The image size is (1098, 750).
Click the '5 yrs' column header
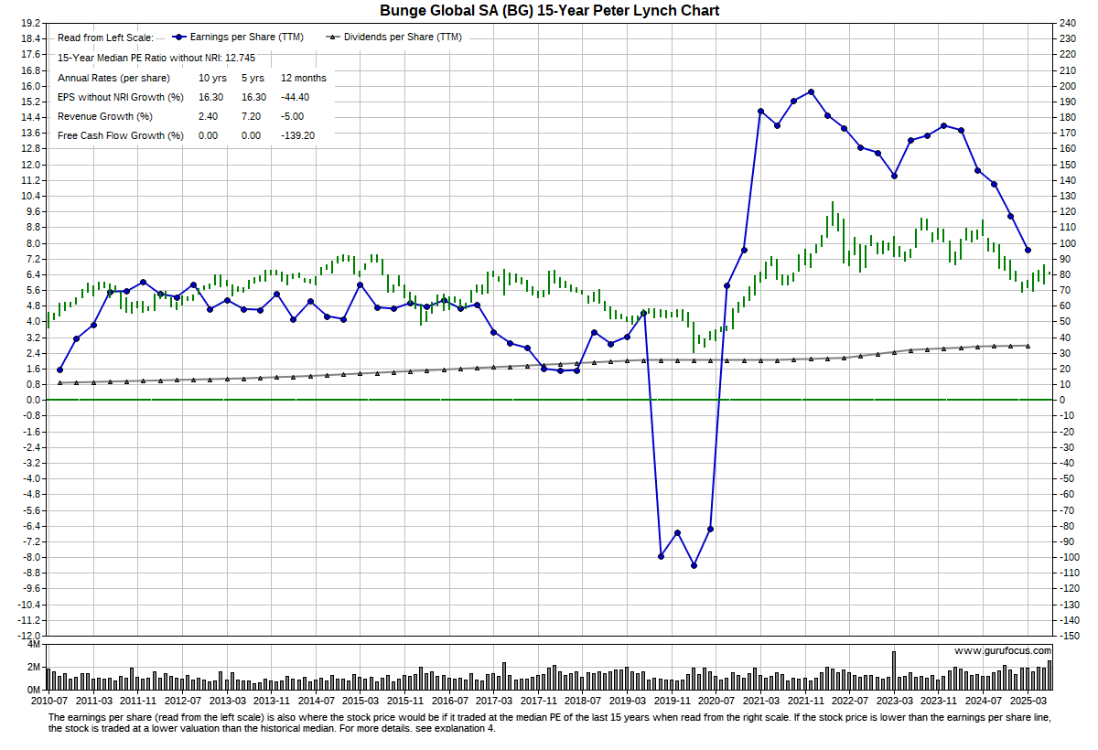click(254, 78)
